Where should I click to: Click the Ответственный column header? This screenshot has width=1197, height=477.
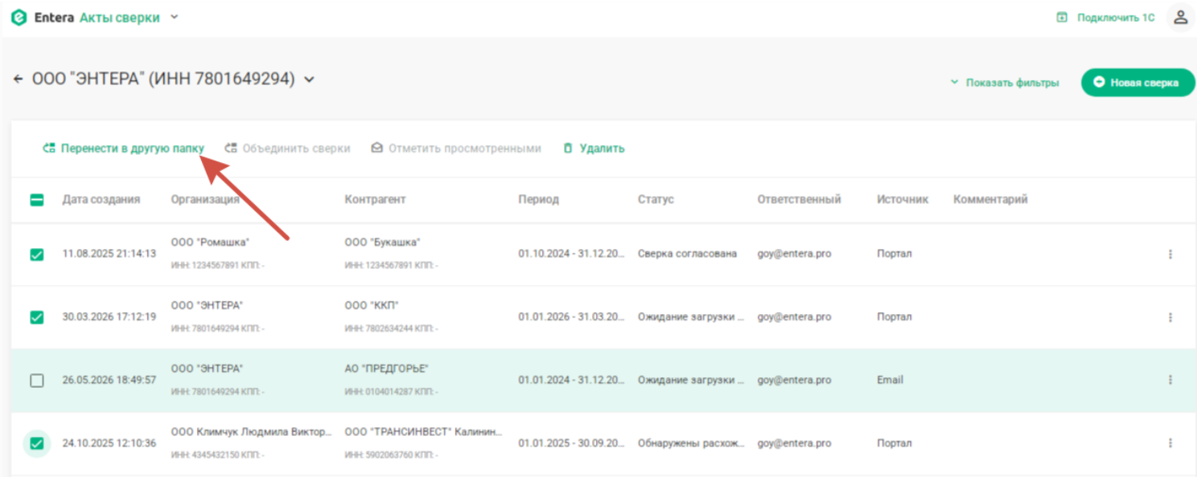(x=799, y=199)
